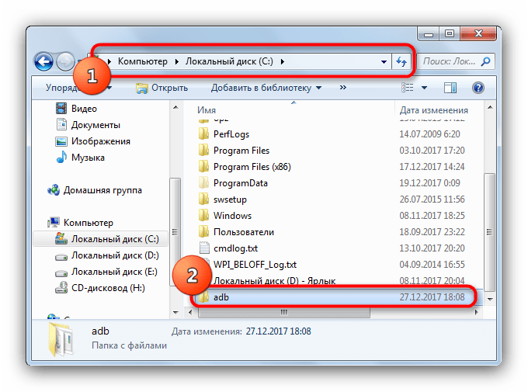Click the ProgramData folder icon
Viewport: 528px width, 392px height.
[x=203, y=183]
